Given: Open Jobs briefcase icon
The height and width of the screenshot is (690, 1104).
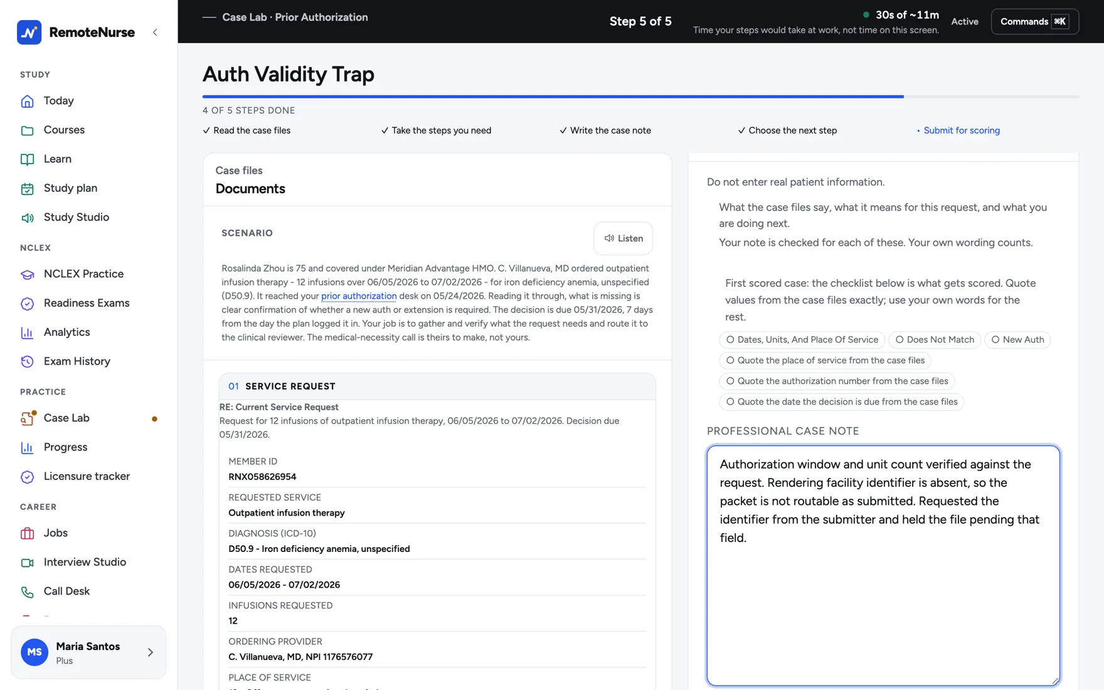Looking at the screenshot, I should (x=27, y=533).
